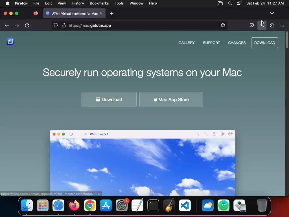Open the Trash in the Dock
The width and height of the screenshot is (289, 217).
click(x=262, y=205)
